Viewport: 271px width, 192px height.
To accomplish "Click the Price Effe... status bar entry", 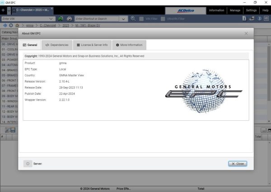I will tap(123, 189).
